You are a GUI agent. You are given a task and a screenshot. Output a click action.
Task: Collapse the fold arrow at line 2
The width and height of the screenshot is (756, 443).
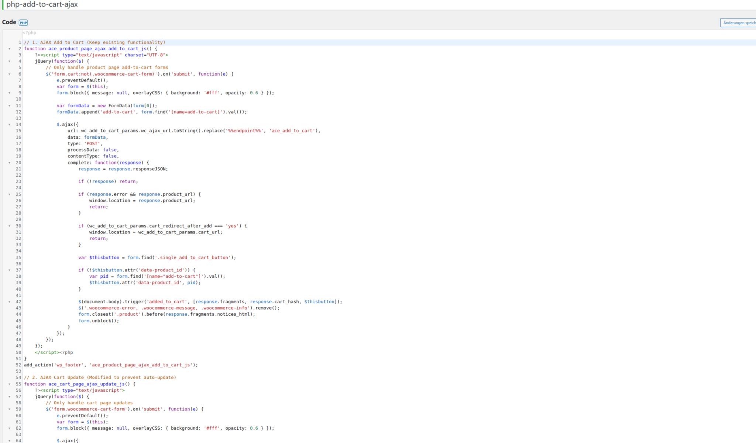click(9, 49)
